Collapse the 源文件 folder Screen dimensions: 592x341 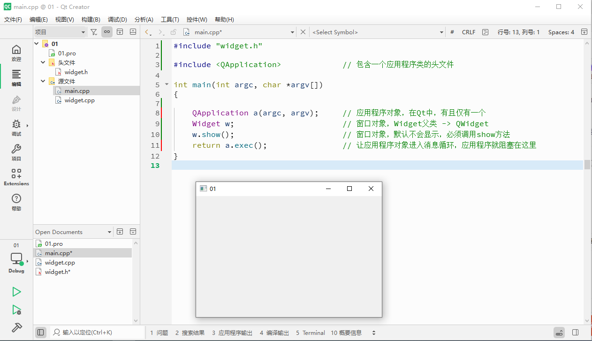pos(43,81)
